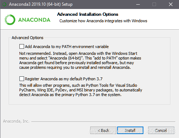Click the 'Anaconda3 2019.10 (64-bit) Setup' title text
Viewport: 179px width, 138px height.
[x=41, y=4]
